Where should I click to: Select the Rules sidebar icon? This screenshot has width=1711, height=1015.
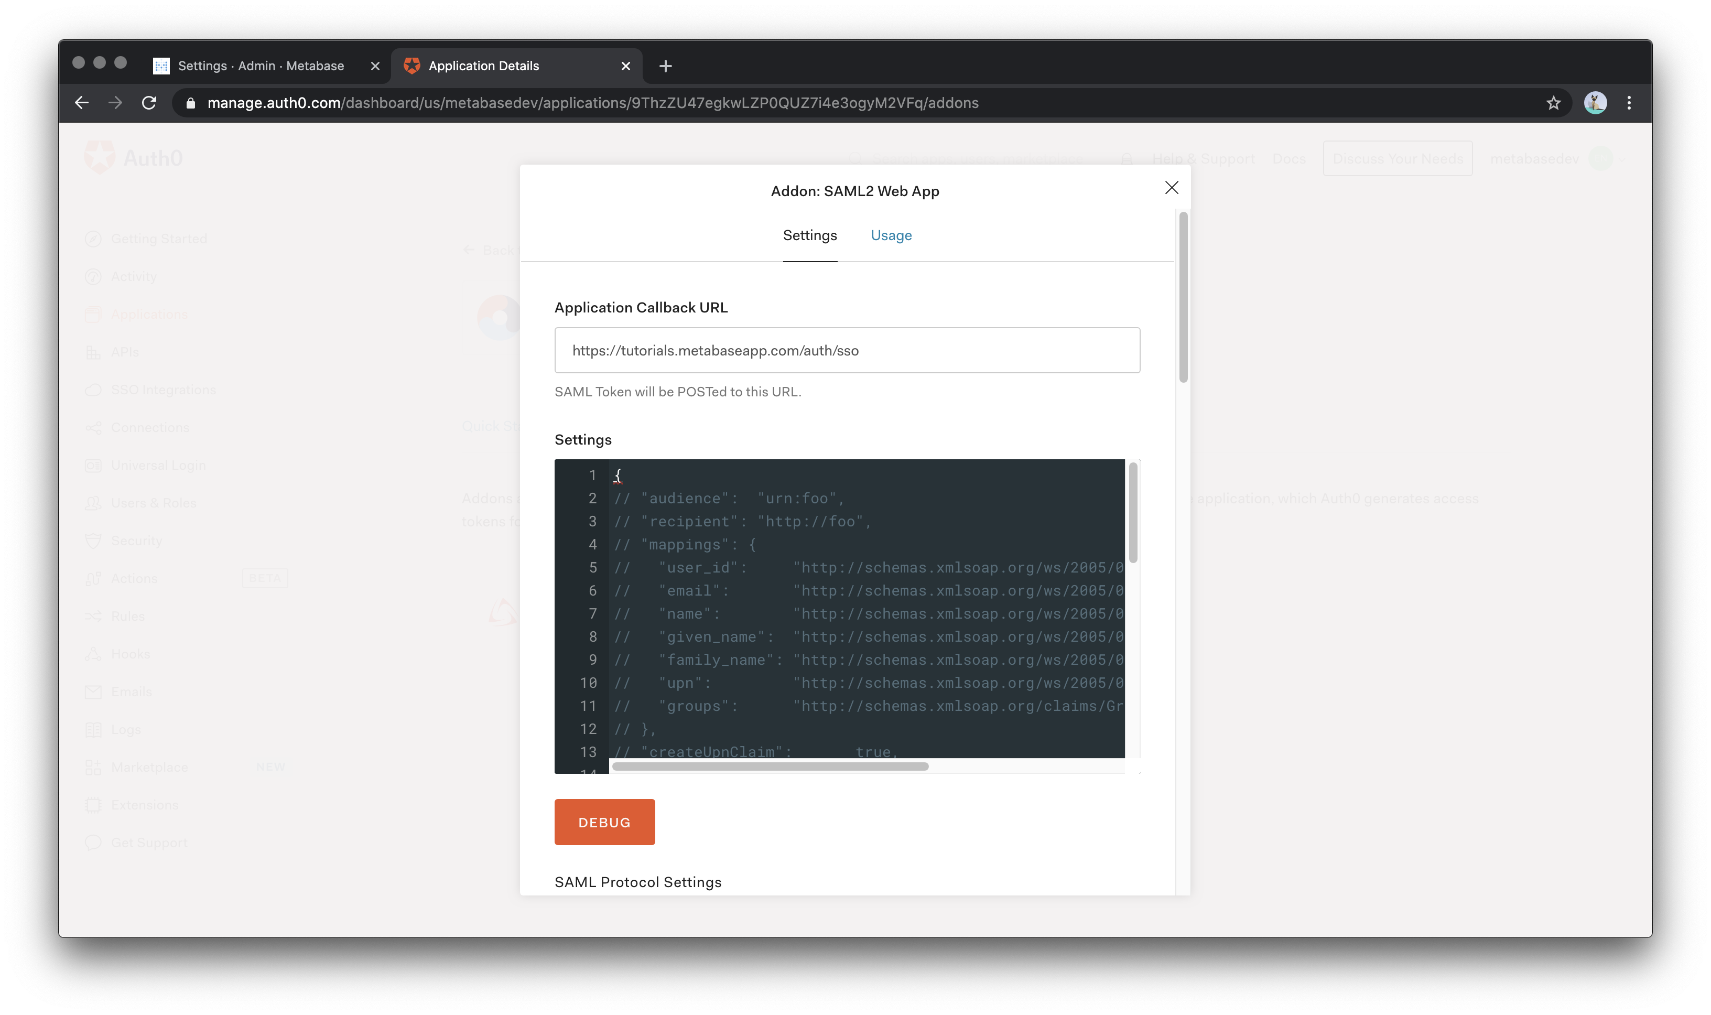pyautogui.click(x=128, y=616)
